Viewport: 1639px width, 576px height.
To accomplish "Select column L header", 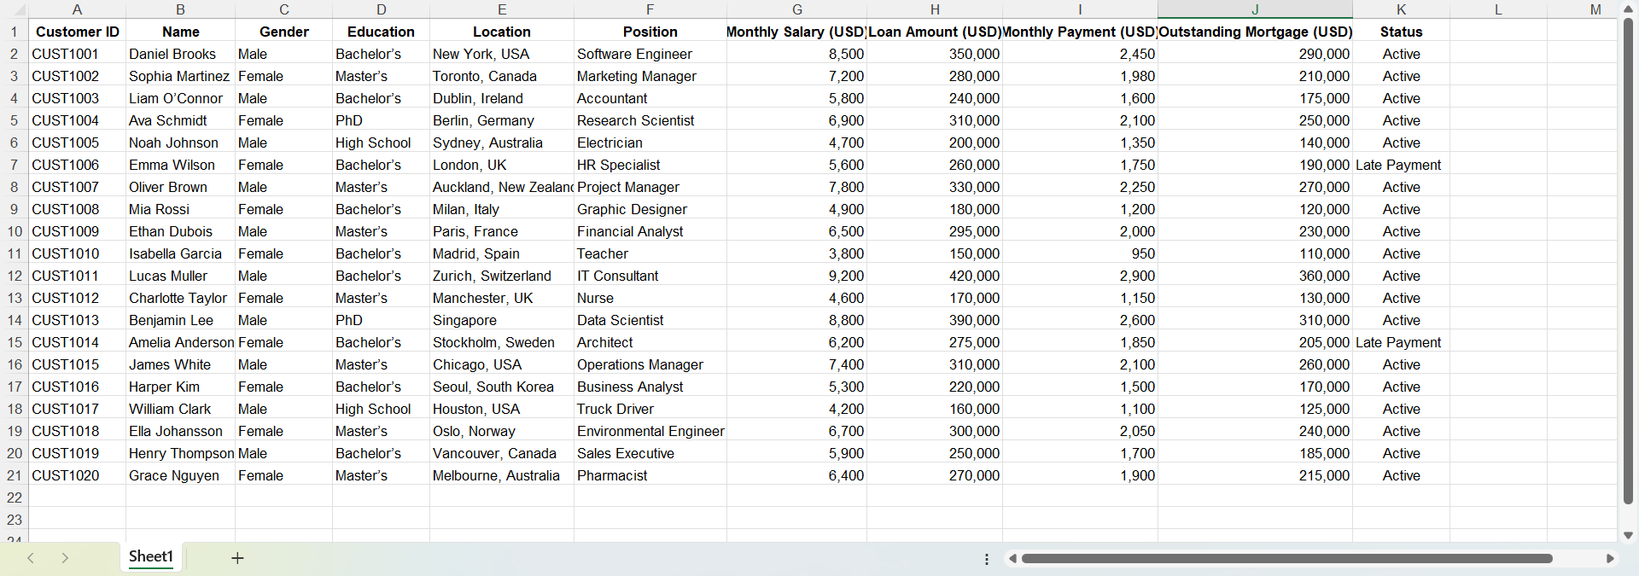I will (1498, 9).
